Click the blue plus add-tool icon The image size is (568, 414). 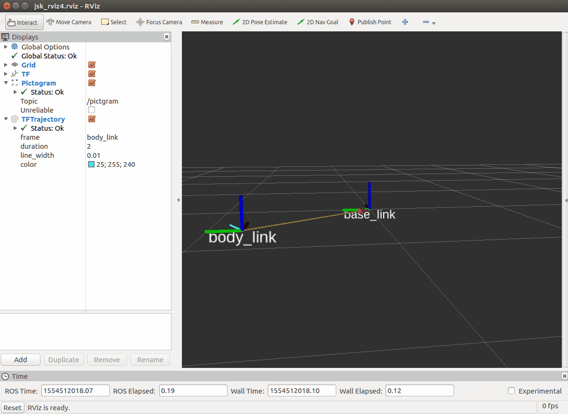(x=405, y=22)
